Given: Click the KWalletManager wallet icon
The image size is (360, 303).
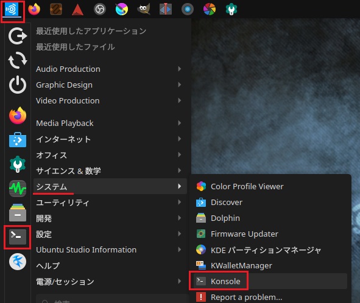Looking at the screenshot, I should 201,265.
